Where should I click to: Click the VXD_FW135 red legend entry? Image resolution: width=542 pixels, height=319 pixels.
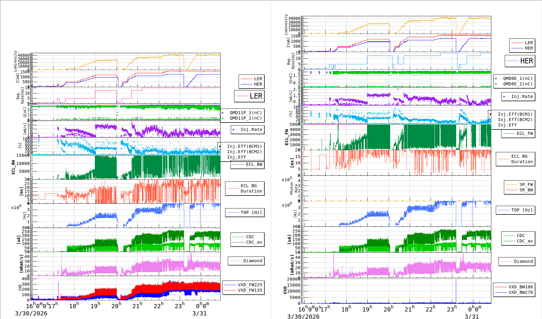coord(243,290)
